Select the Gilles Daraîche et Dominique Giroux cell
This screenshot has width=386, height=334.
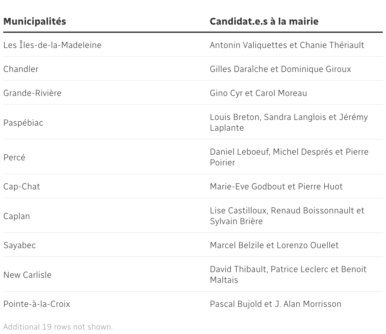pos(280,69)
